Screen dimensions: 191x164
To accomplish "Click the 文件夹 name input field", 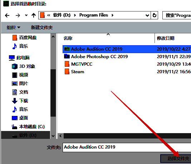I will (127, 147).
